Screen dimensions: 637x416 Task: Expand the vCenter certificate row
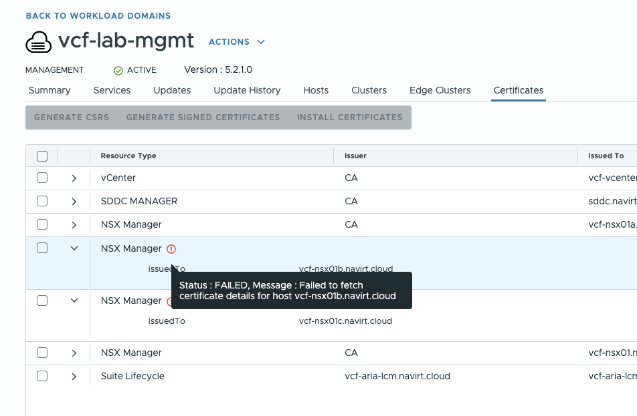(x=74, y=178)
